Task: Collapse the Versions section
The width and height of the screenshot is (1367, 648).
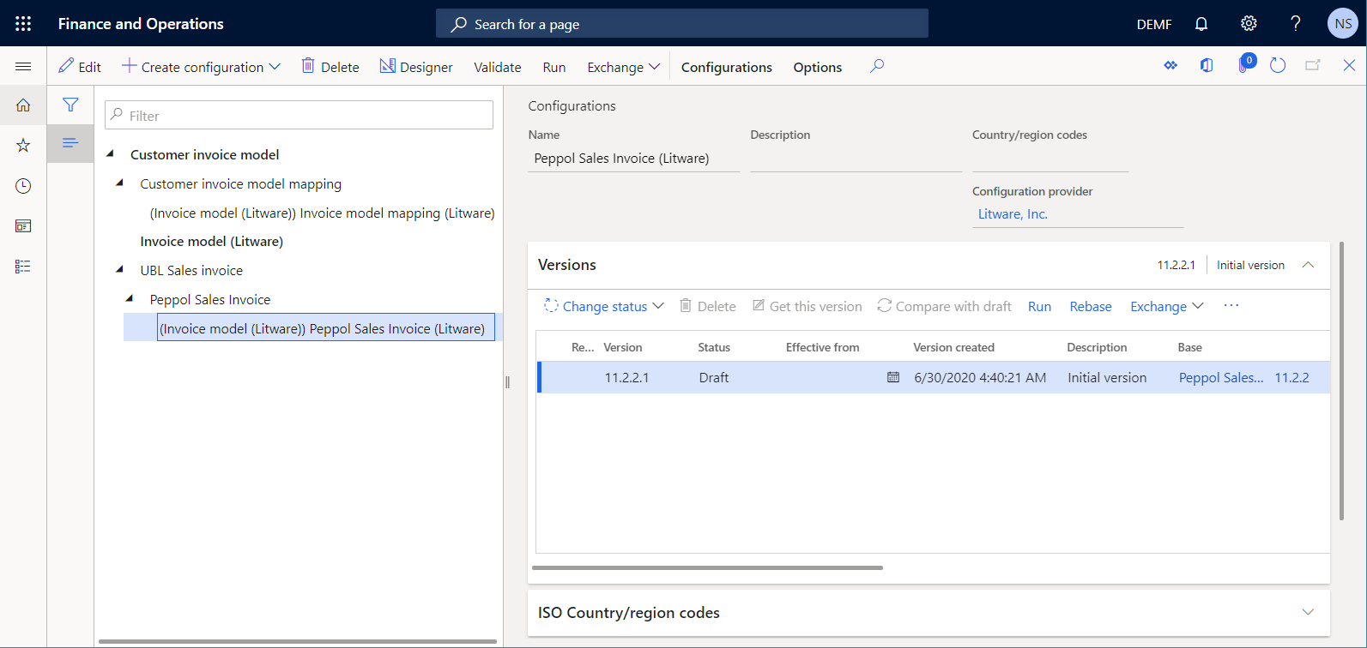Action: point(1308,265)
